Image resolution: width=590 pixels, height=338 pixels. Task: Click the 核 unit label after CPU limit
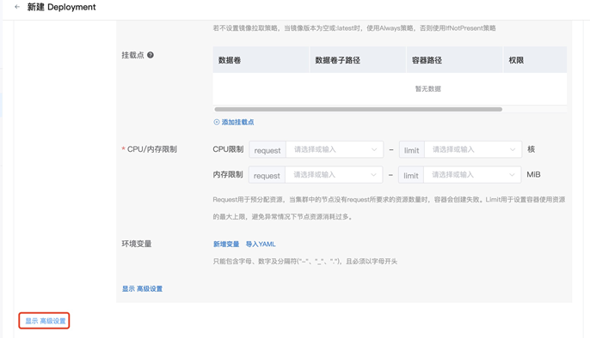pyautogui.click(x=531, y=149)
